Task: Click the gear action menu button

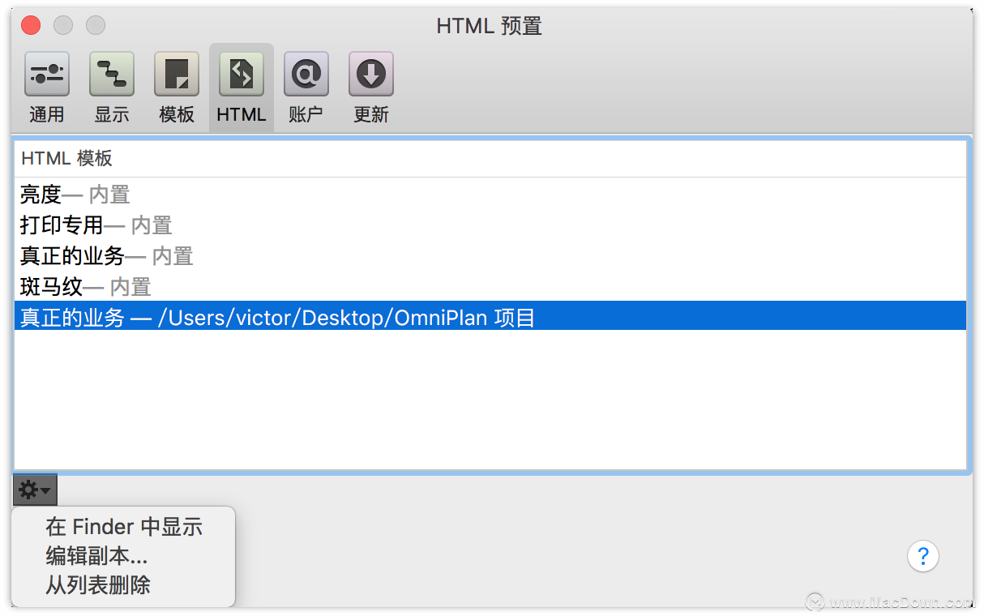Action: (x=35, y=490)
